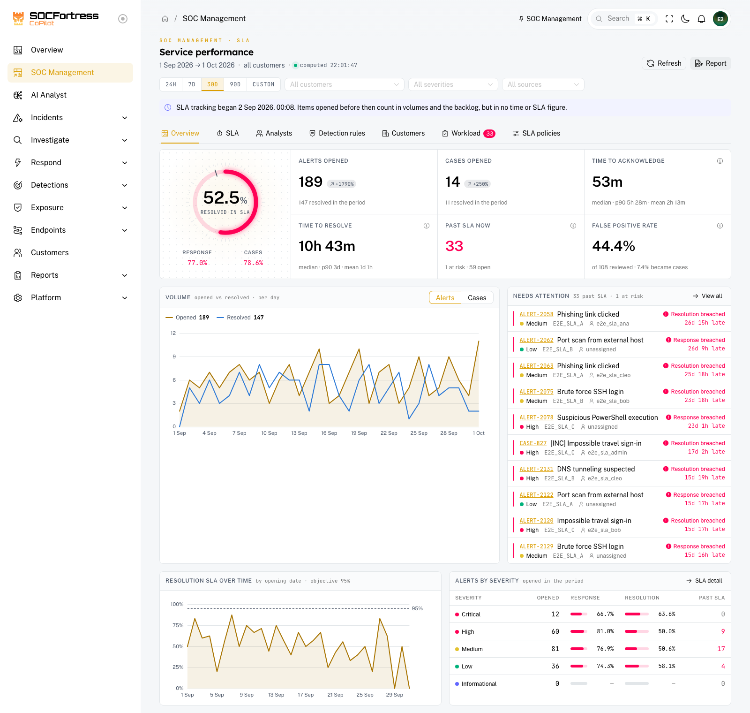Click View all in Needs Attention
This screenshot has width=750, height=713.
[707, 296]
